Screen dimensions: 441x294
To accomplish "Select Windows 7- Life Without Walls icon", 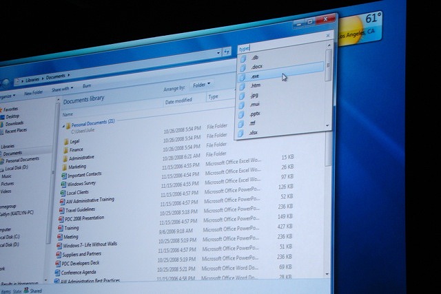I will coord(59,246).
